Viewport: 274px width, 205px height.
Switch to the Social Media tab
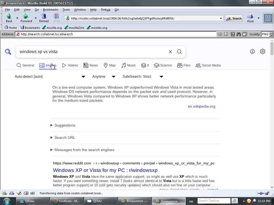pos(208,65)
